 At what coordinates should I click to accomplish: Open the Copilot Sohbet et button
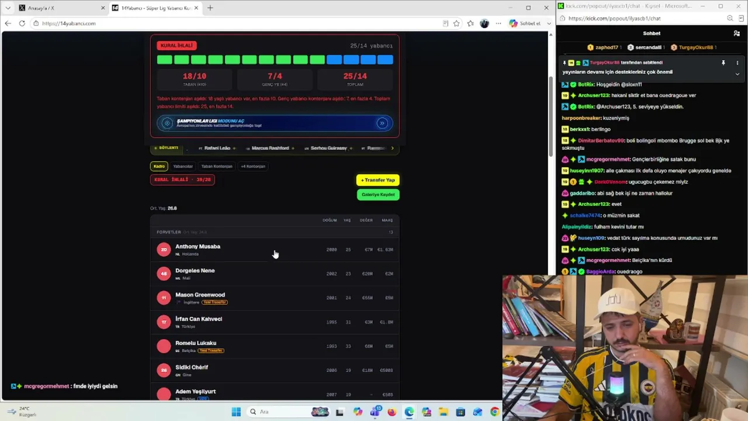point(525,23)
